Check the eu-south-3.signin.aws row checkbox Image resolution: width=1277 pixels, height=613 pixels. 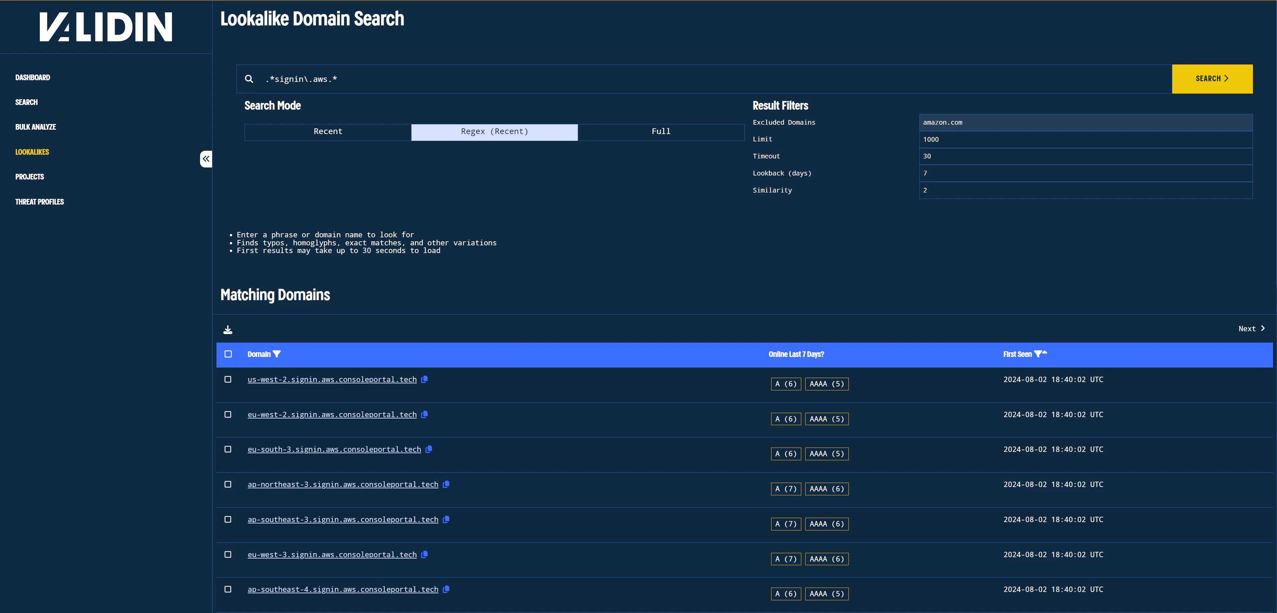click(228, 449)
